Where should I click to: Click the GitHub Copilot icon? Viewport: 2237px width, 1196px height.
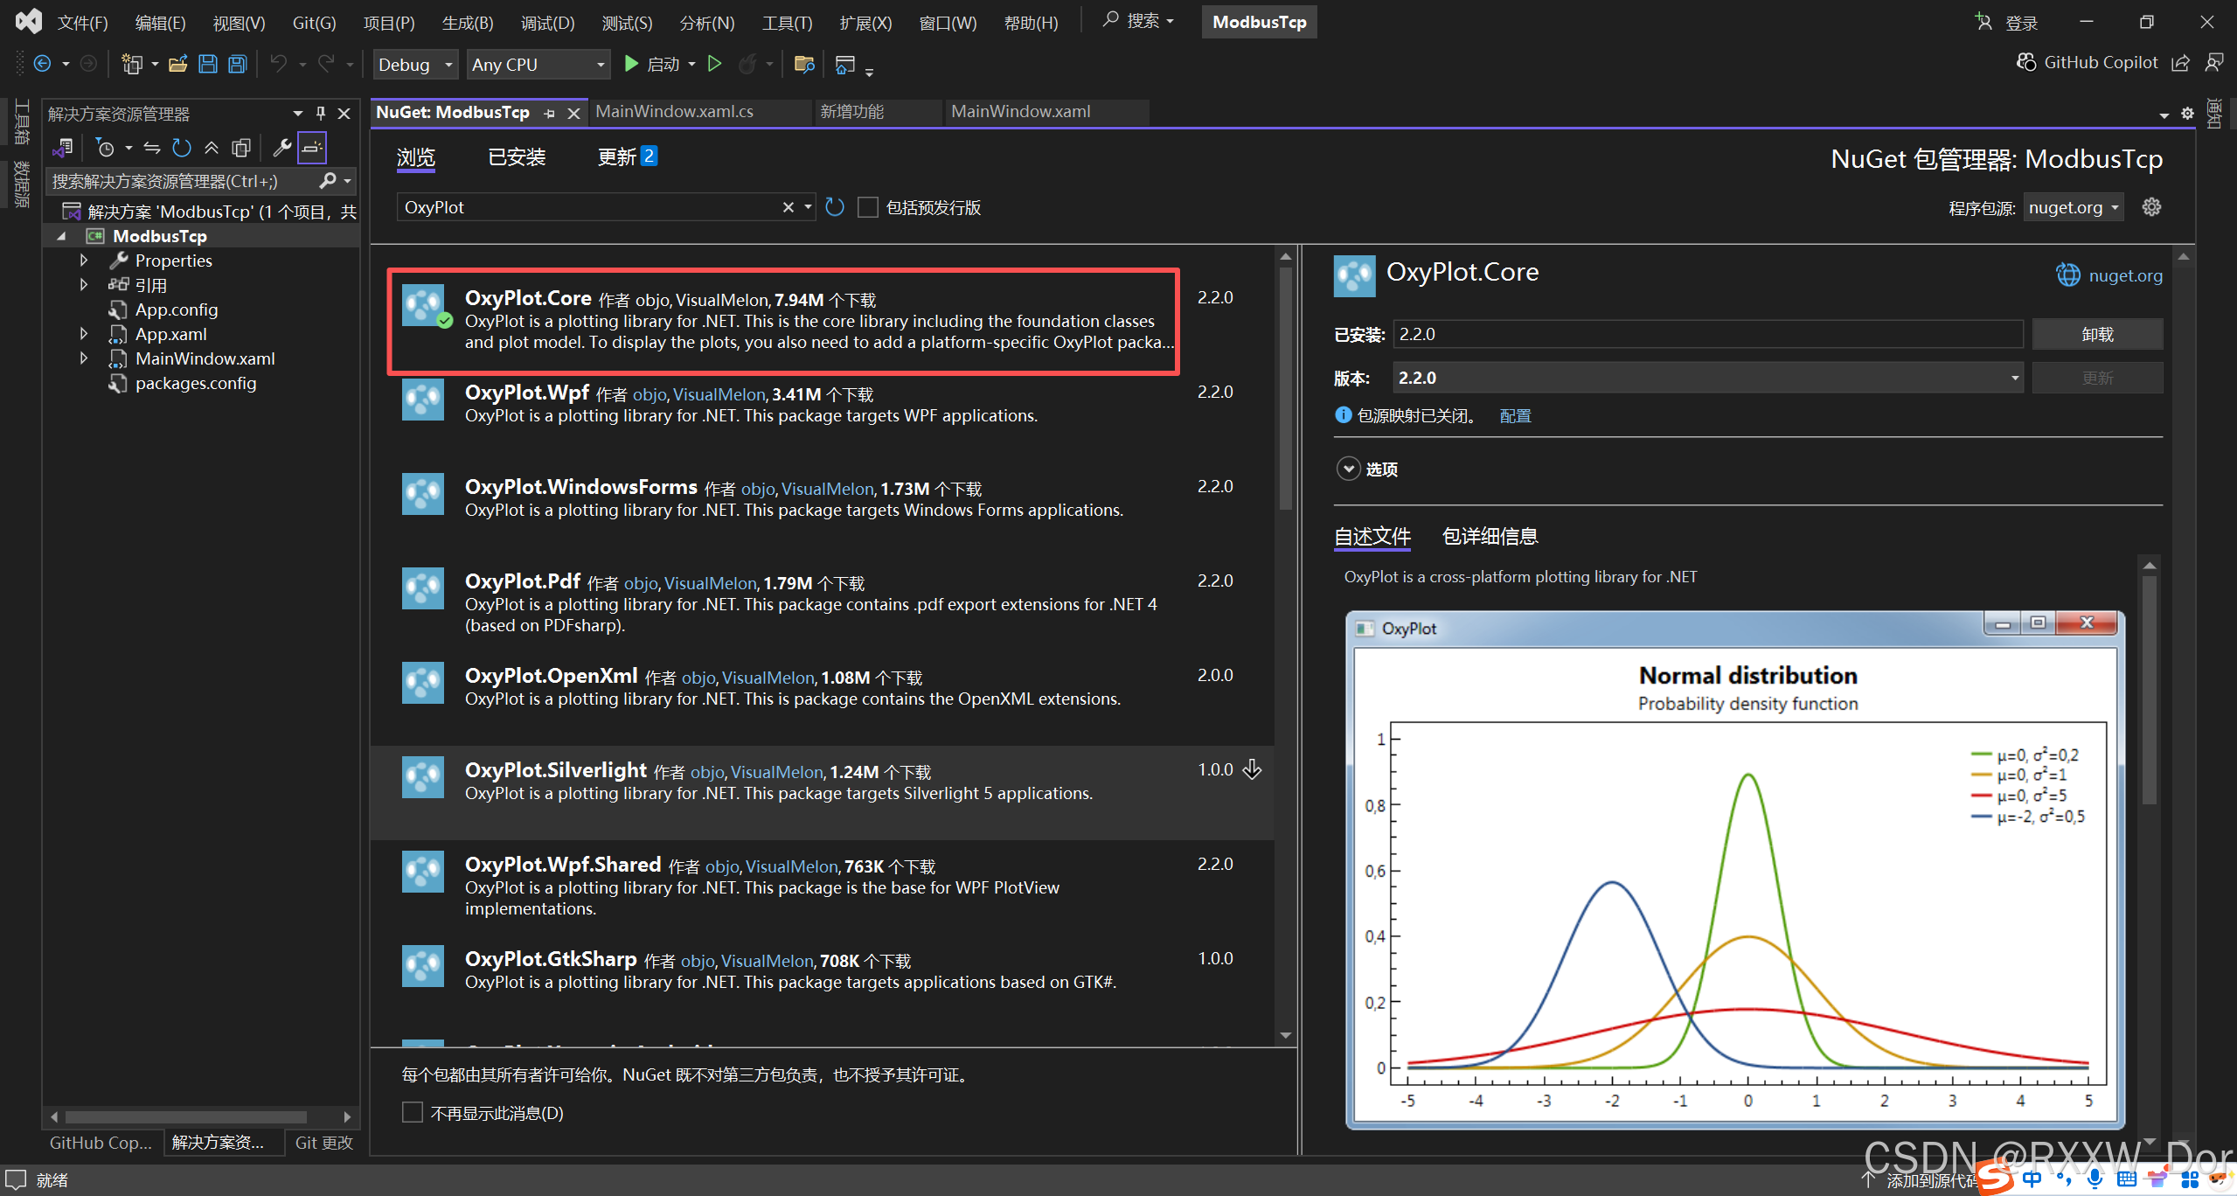[2025, 62]
